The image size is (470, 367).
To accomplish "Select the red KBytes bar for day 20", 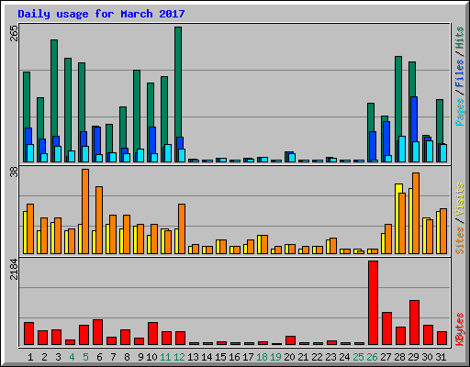I will pos(291,340).
